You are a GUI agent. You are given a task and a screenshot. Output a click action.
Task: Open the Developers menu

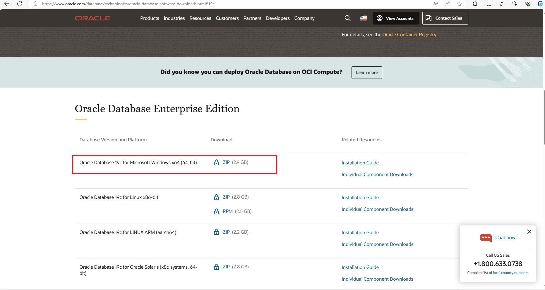(x=278, y=18)
